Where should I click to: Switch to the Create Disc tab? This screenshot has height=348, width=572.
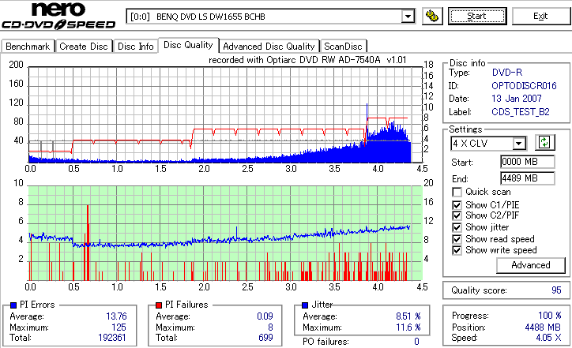tap(84, 47)
